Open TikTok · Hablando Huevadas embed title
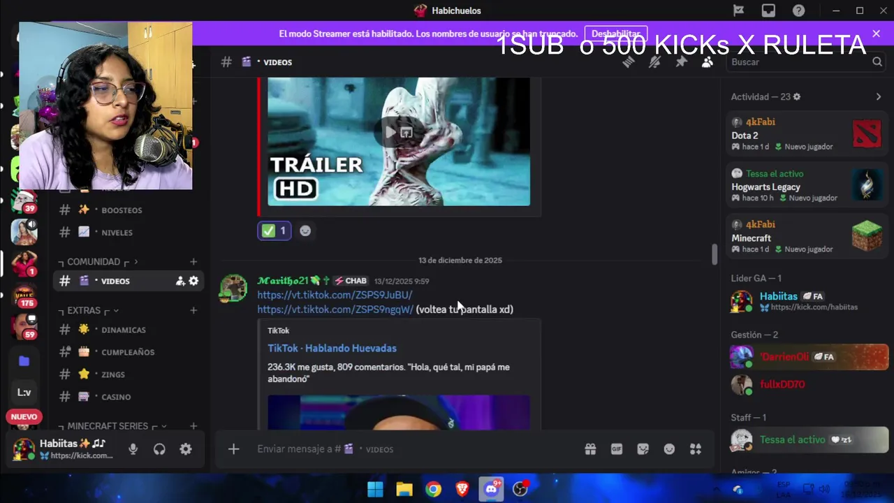Image resolution: width=894 pixels, height=503 pixels. click(x=332, y=348)
